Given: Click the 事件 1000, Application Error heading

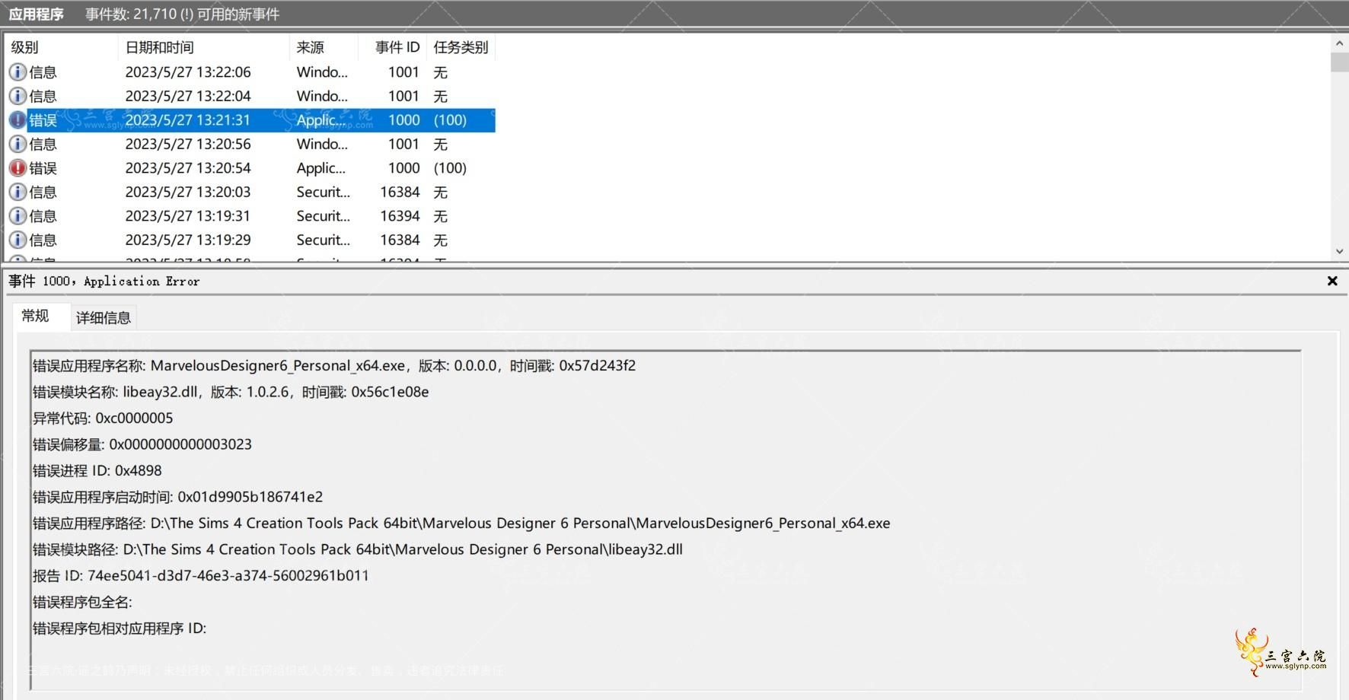Looking at the screenshot, I should (x=104, y=282).
